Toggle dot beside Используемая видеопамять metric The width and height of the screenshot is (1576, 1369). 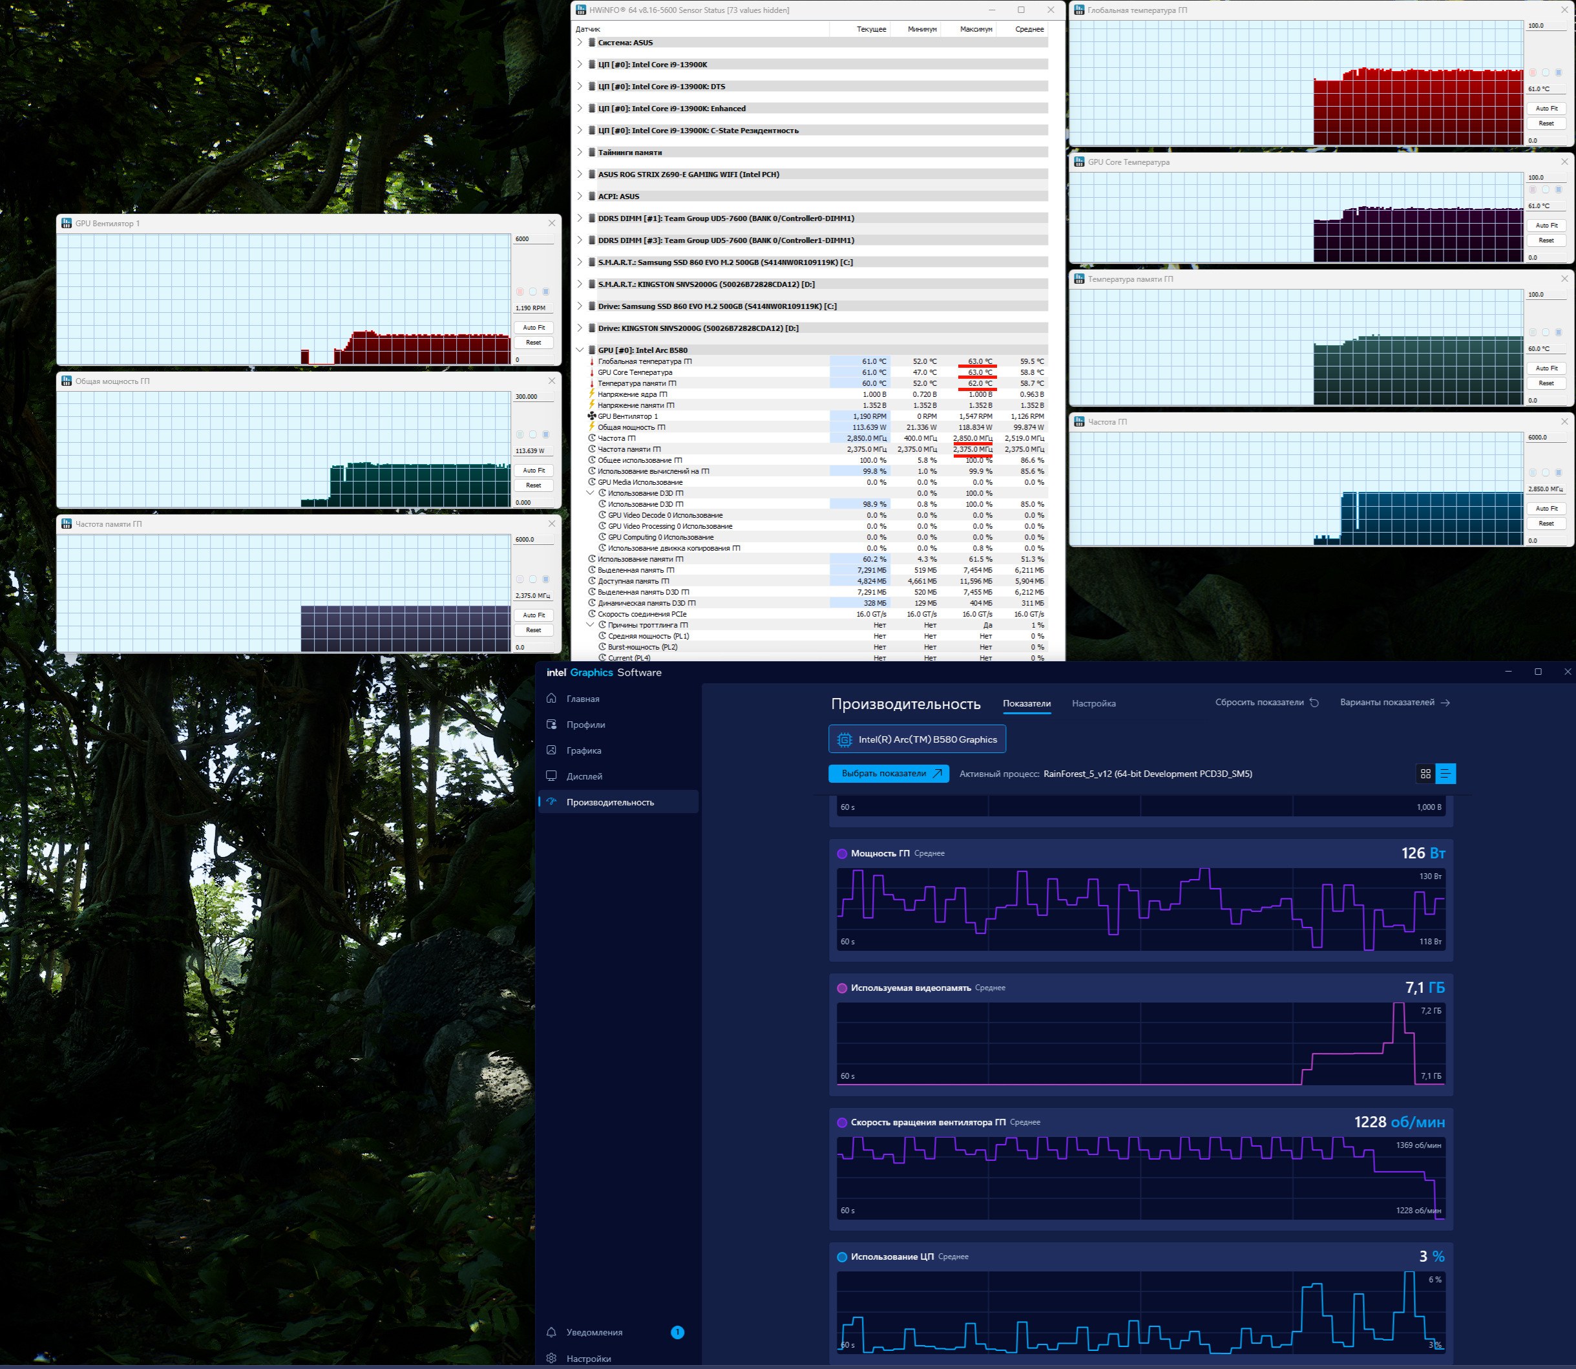click(x=841, y=988)
